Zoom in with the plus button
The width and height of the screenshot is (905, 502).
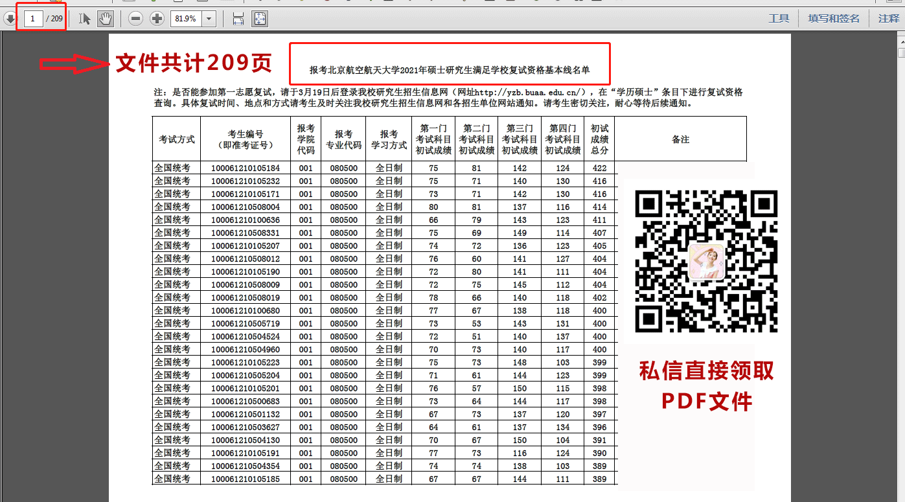coord(157,19)
